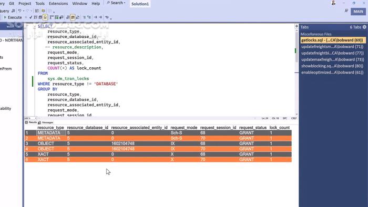Switch to updatefreightbi (77) tab
Screen dimensions: 368x207
(x=332, y=53)
